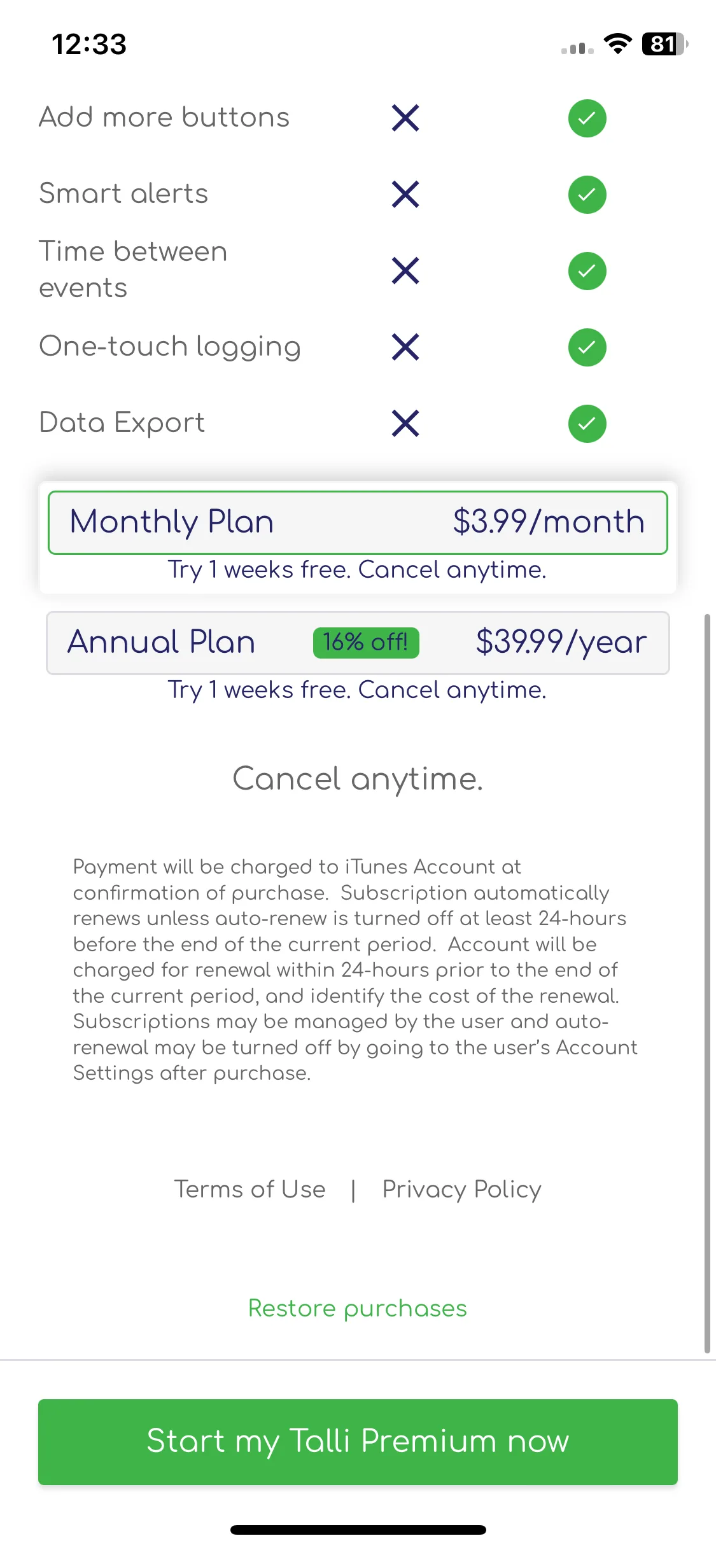Select the Annual Plan option
The height and width of the screenshot is (1550, 716).
click(x=358, y=643)
